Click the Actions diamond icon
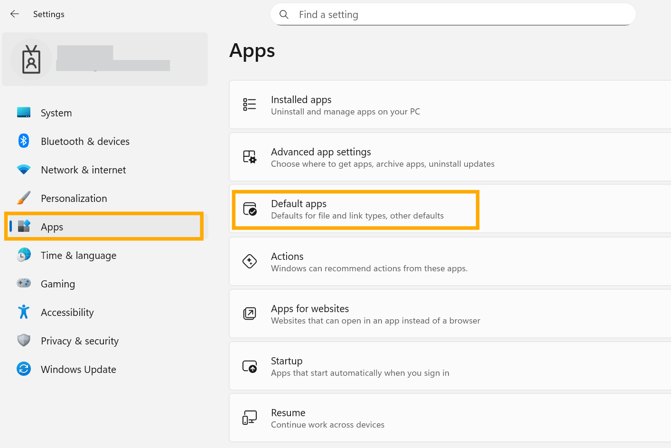Image resolution: width=671 pixels, height=448 pixels. (x=250, y=261)
